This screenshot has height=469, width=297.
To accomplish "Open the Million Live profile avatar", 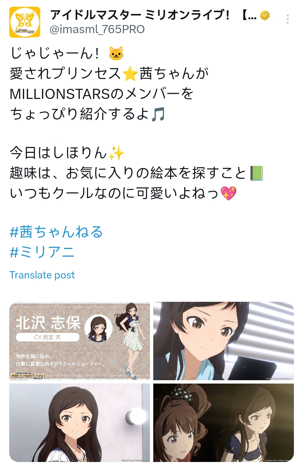I will [x=25, y=22].
